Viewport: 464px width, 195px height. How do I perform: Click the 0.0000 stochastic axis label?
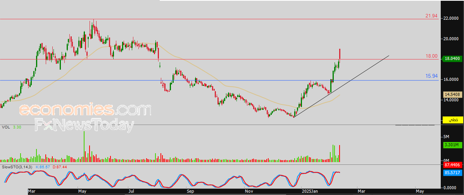click(451, 188)
